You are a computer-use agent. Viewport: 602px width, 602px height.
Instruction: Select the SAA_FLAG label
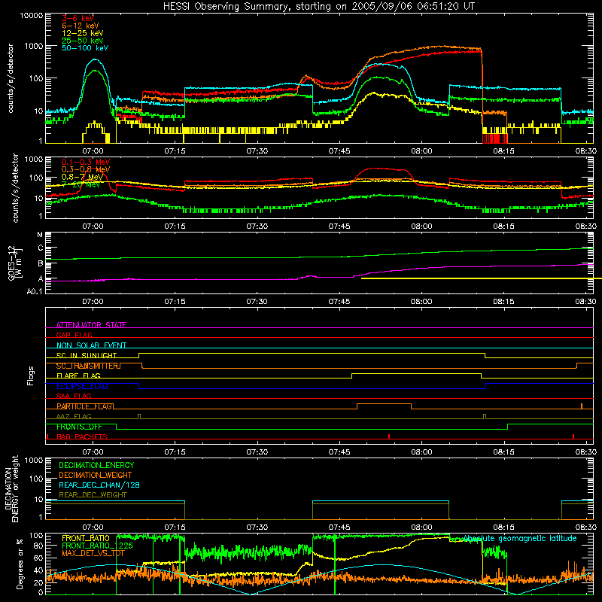point(74,397)
